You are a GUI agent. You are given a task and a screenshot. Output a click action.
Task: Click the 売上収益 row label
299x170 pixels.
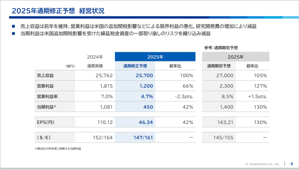45,76
